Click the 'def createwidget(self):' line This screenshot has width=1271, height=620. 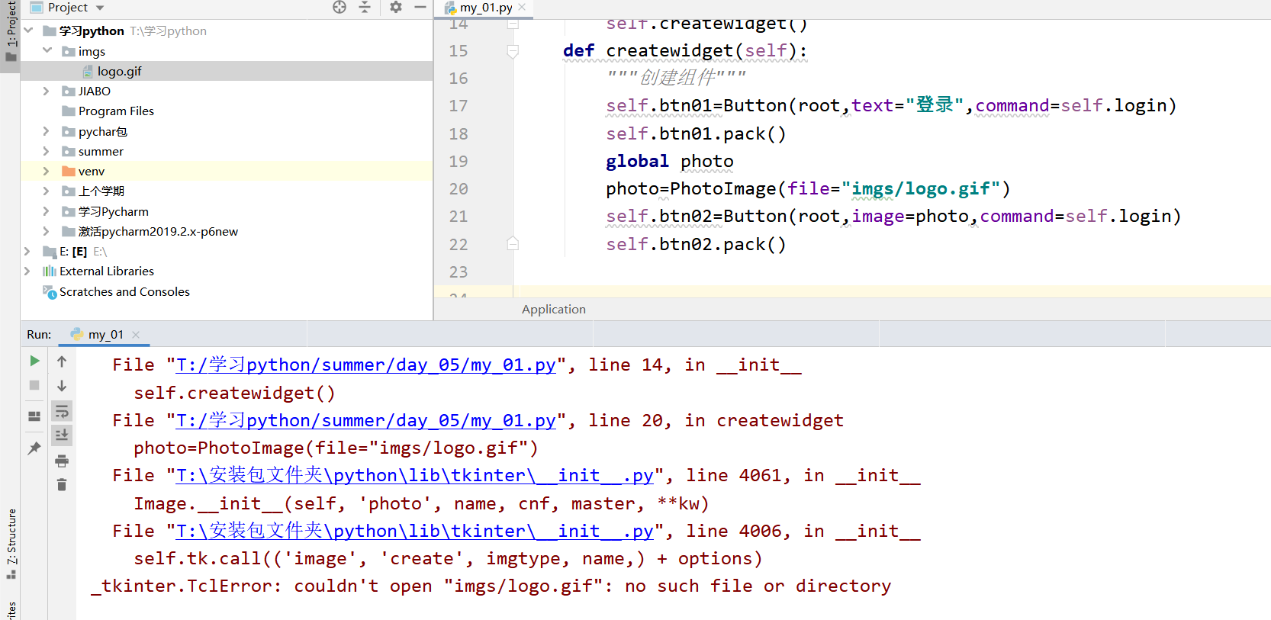click(685, 50)
